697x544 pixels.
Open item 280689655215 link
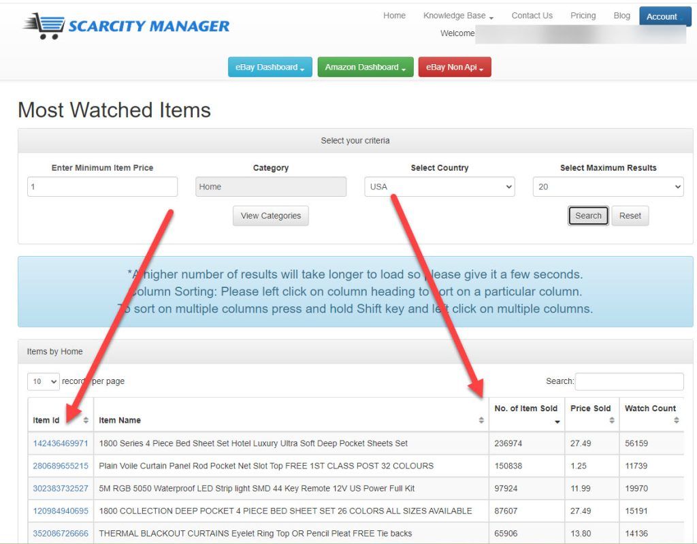tap(61, 466)
